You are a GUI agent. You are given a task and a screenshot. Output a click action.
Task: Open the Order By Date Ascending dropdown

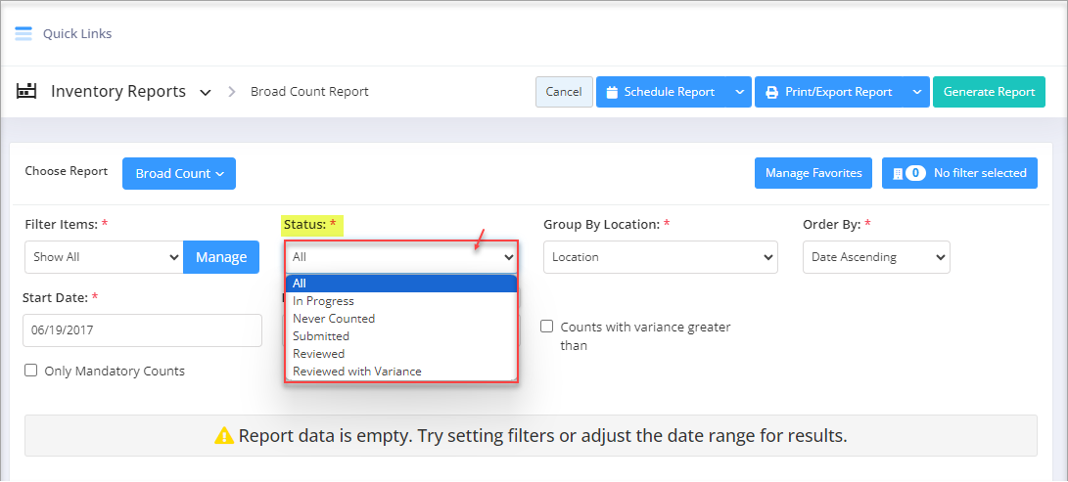[x=875, y=257]
